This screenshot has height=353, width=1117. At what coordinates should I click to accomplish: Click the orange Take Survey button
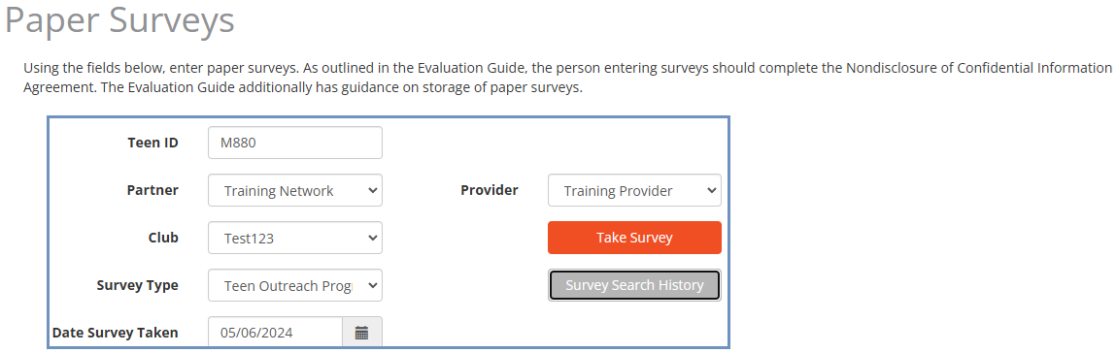634,238
